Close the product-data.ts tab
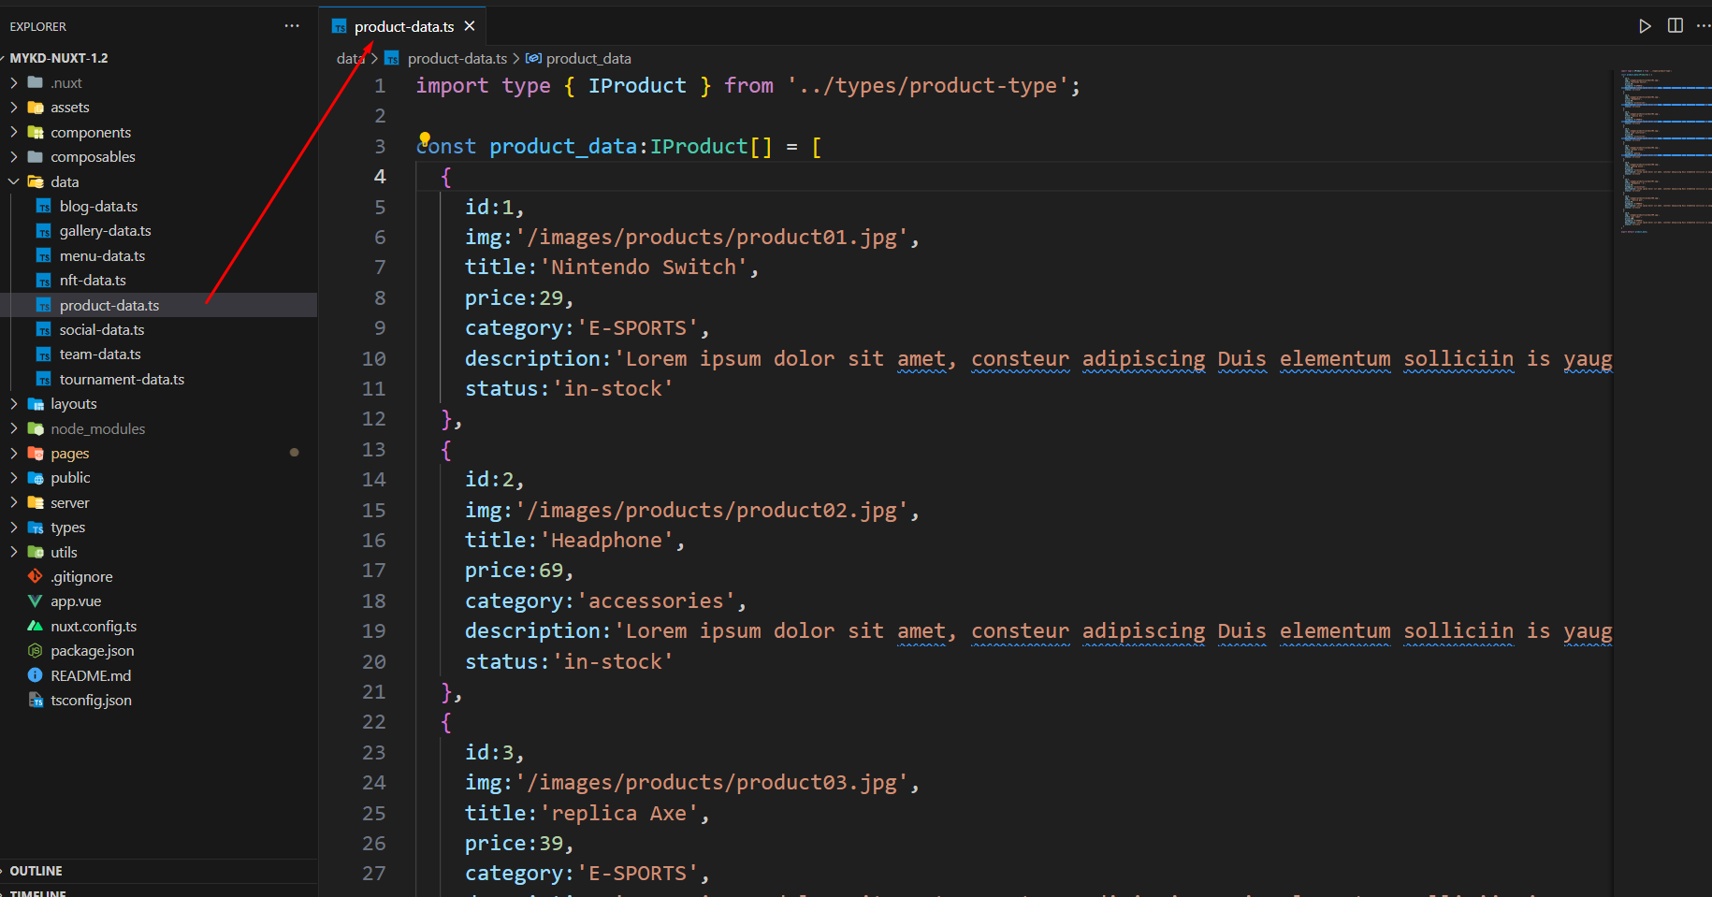Screen dimensions: 1712x897 click(470, 26)
